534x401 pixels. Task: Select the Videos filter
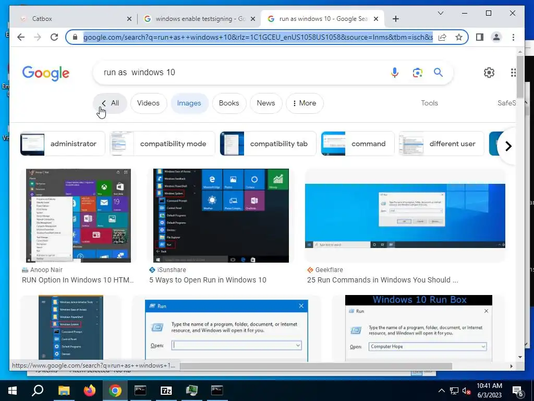tap(148, 103)
